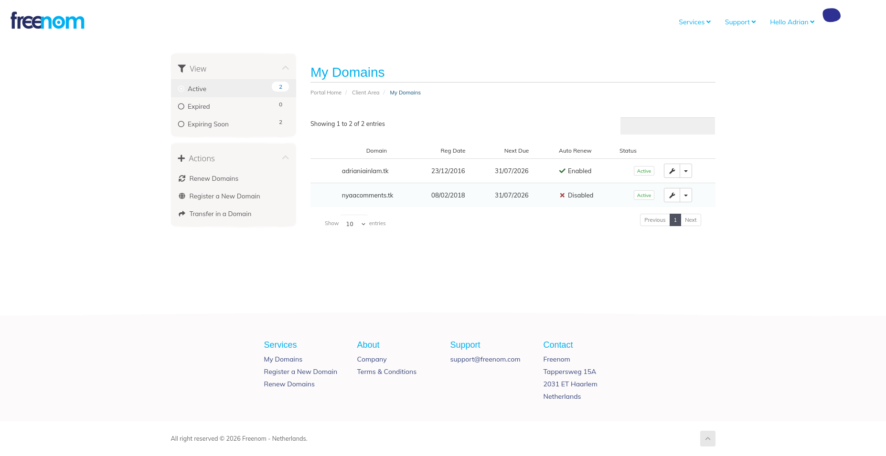886x456 pixels.
Task: Click the adrianiainlam.tk domain name
Action: (x=365, y=171)
